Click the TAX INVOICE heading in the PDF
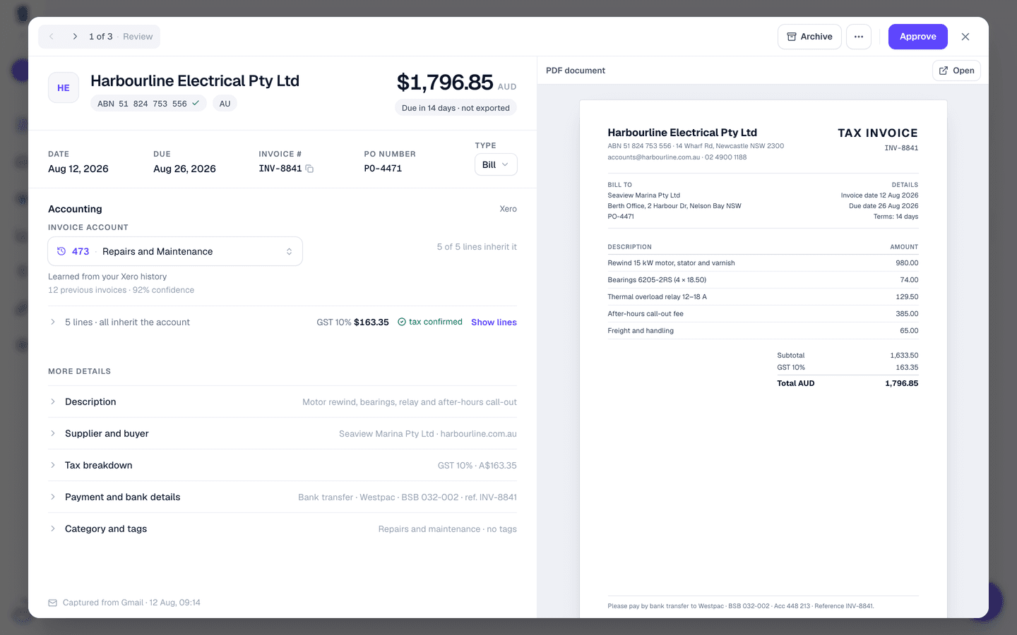 878,133
